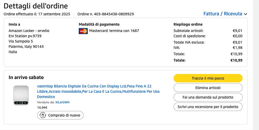Image resolution: width=259 pixels, height=130 pixels.
Task: Click the Amazon Locker - orvelio address line
Action: (29, 31)
